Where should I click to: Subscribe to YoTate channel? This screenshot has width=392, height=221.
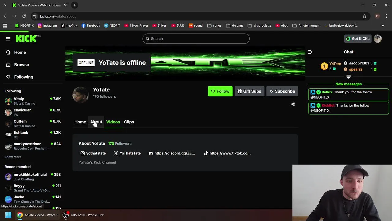282,91
